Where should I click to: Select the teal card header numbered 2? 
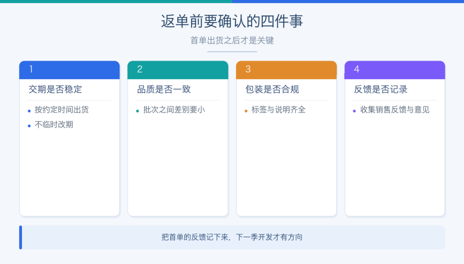[x=178, y=70]
